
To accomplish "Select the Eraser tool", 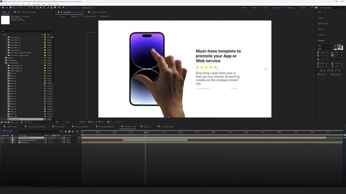I will tap(55, 8).
